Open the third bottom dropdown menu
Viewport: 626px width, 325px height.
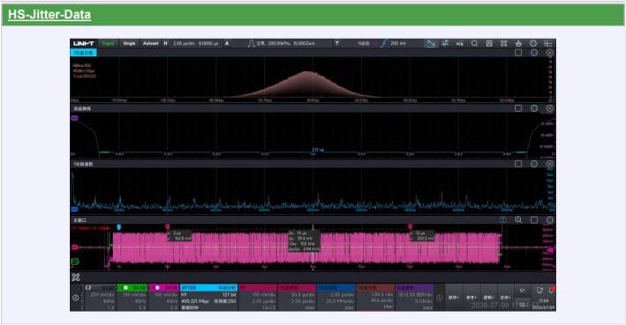tap(488, 298)
